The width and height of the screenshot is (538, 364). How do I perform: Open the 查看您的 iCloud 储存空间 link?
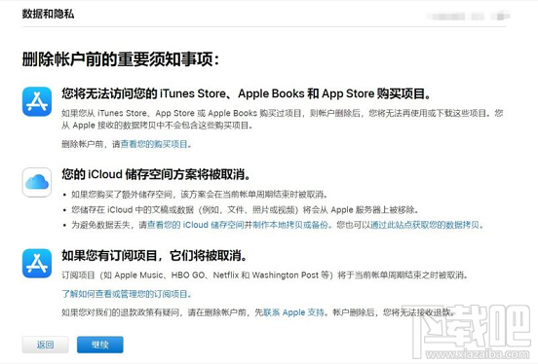click(x=196, y=225)
